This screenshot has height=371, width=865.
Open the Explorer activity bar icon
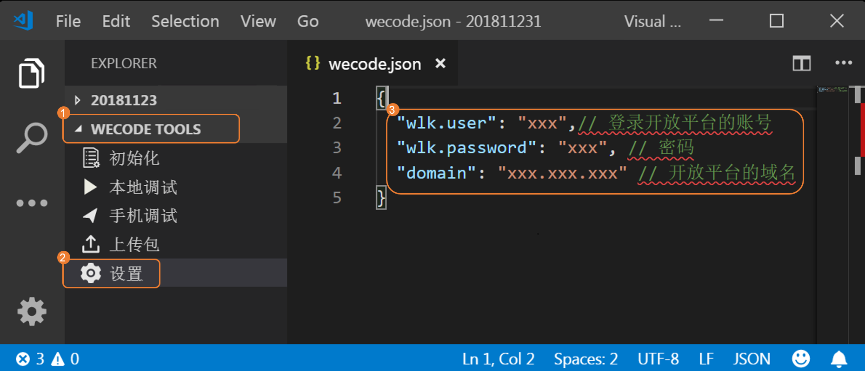coord(32,73)
